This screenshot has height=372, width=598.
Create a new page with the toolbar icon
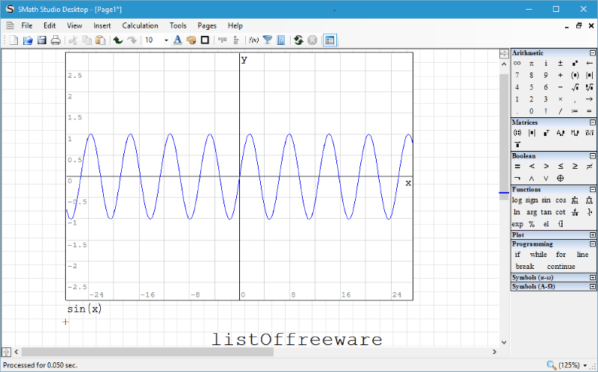click(x=13, y=40)
